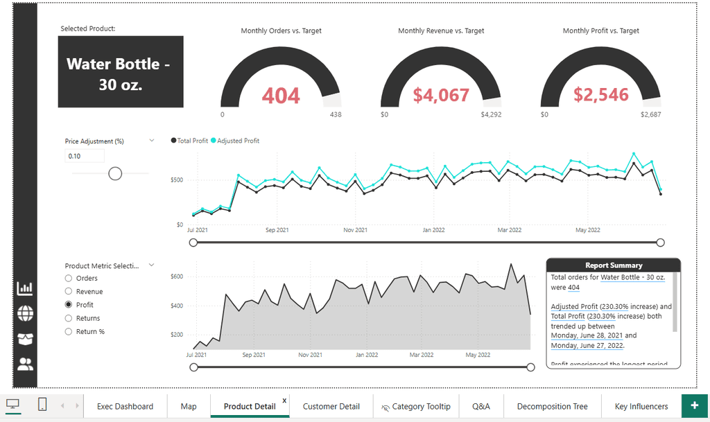710x422 pixels.
Task: Click the Water Bottle - 30 oz. link
Action: point(632,277)
